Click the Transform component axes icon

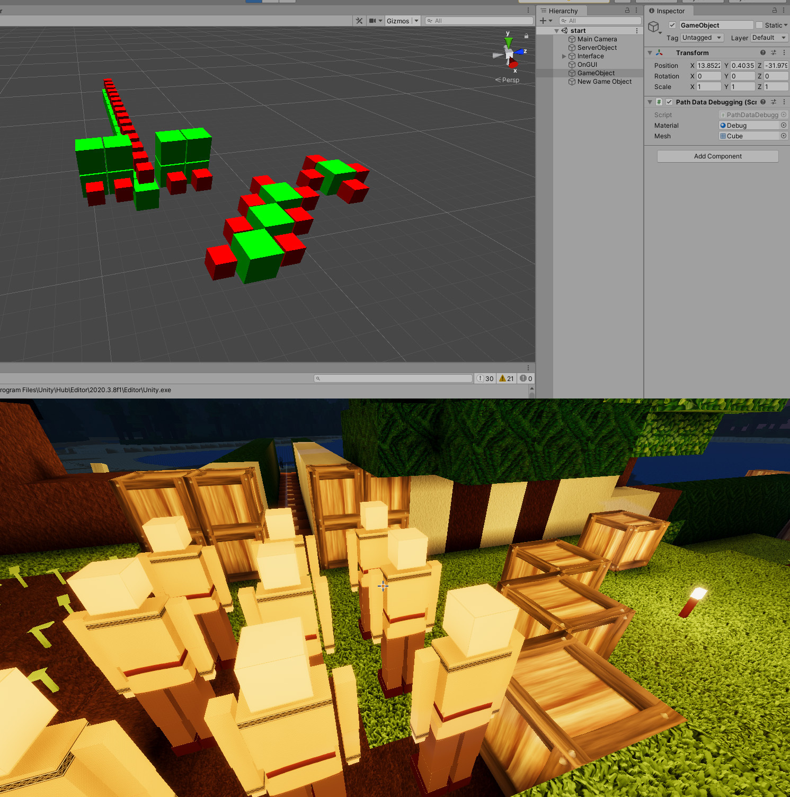[x=659, y=52]
